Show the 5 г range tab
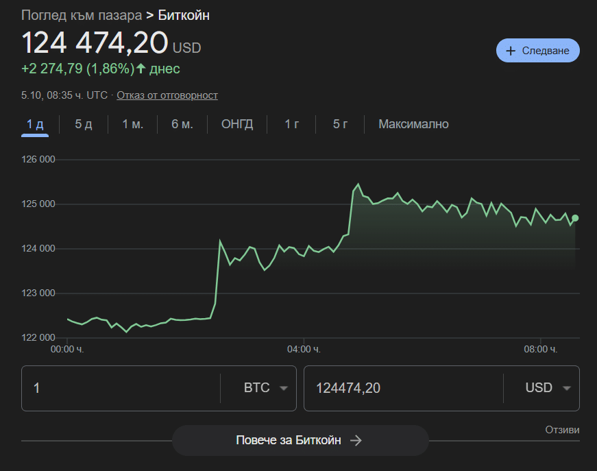Image resolution: width=597 pixels, height=471 pixels. click(x=340, y=124)
